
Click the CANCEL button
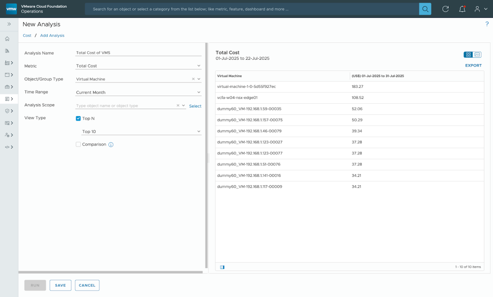click(87, 285)
